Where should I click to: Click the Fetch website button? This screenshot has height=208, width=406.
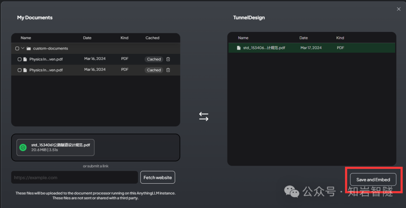(x=158, y=178)
